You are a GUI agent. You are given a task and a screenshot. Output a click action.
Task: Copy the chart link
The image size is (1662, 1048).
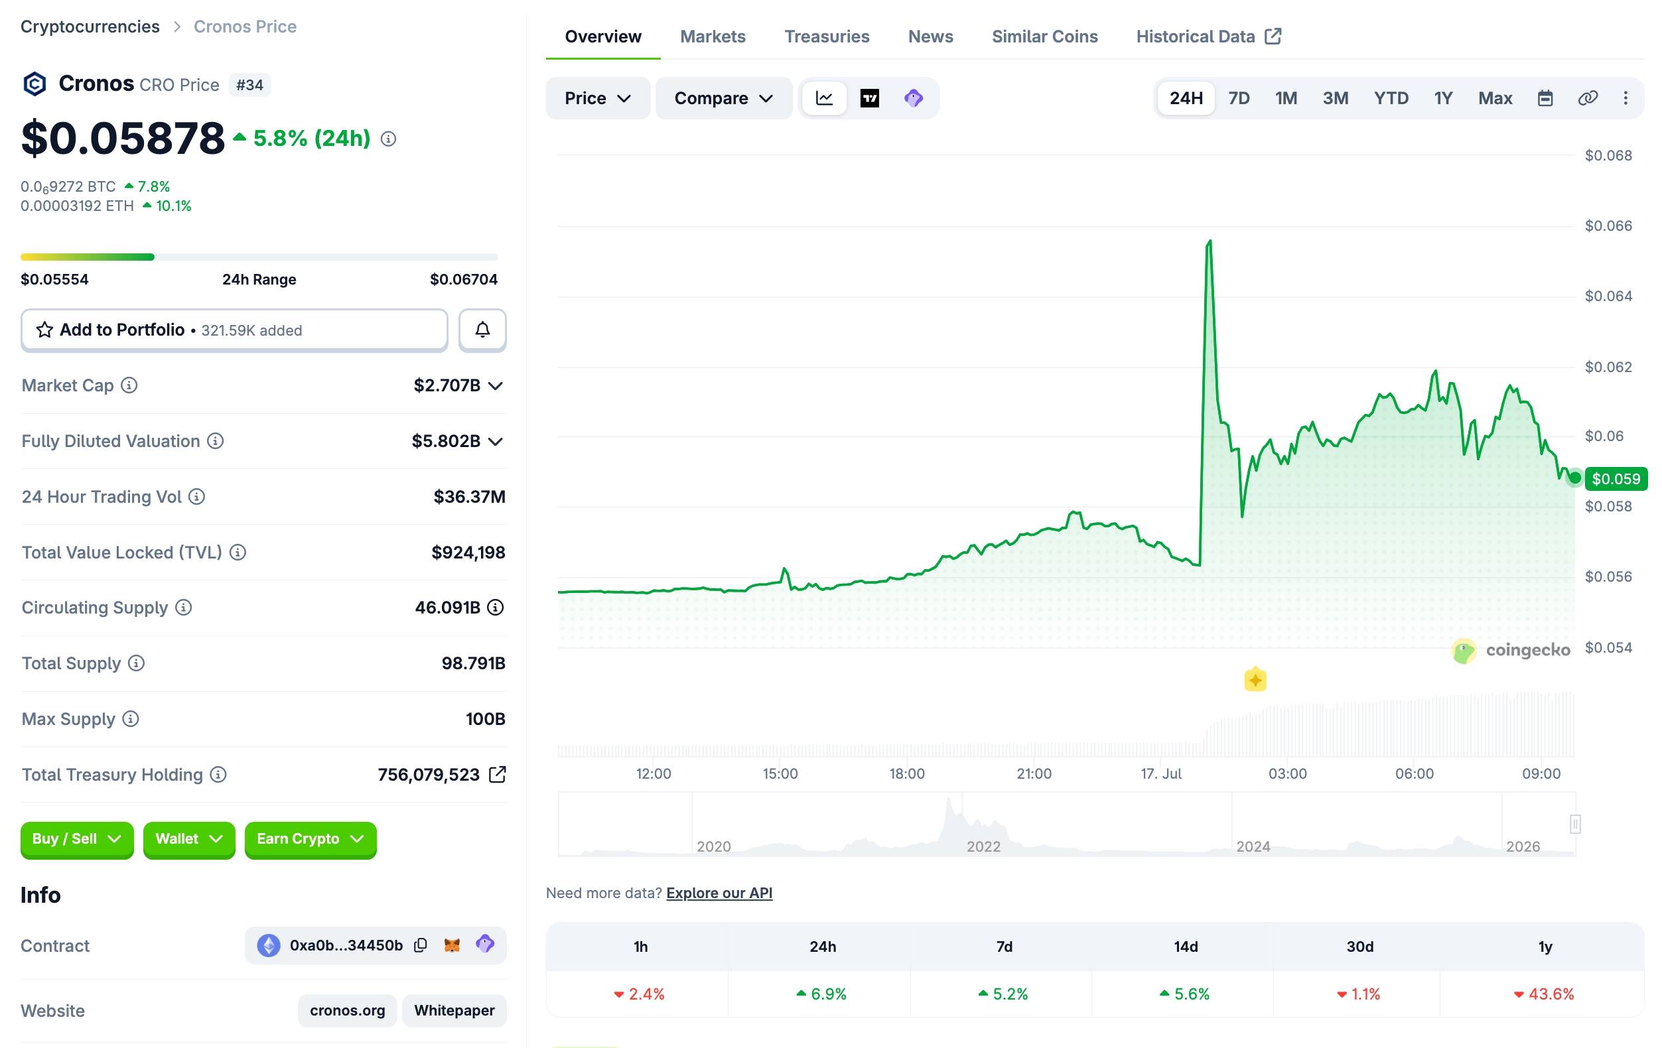pyautogui.click(x=1588, y=98)
